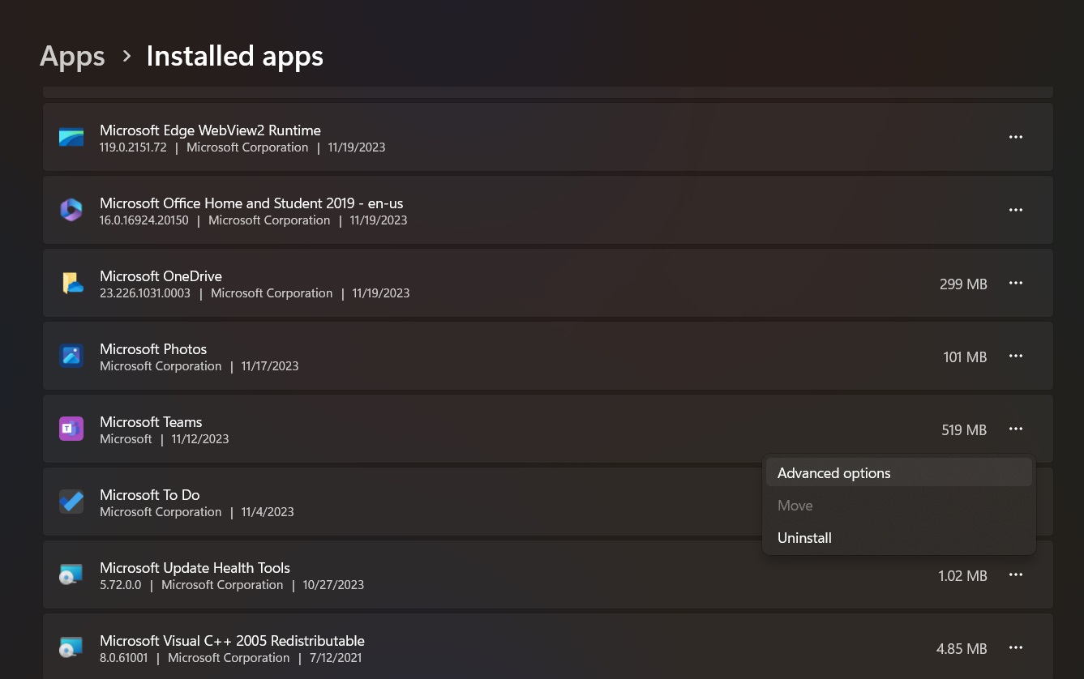
Task: Click the Microsoft Update Health Tools icon
Action: click(71, 574)
